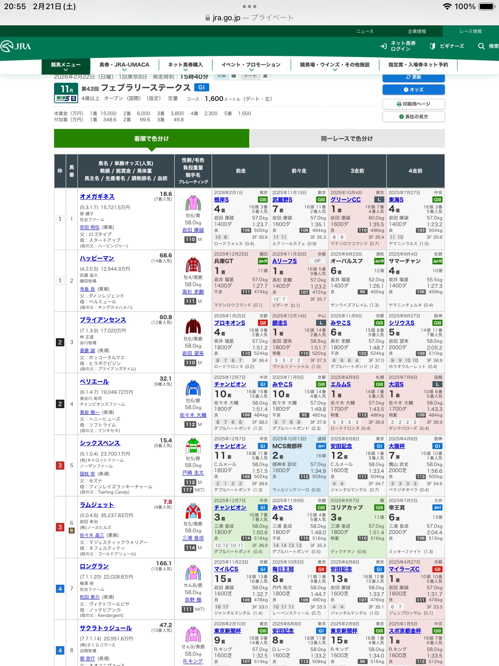Open horse link シックスペンス
Viewport: 499px width, 666px height.
pos(100,443)
